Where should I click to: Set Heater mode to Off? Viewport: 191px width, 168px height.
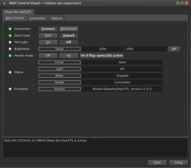[x=48, y=55]
